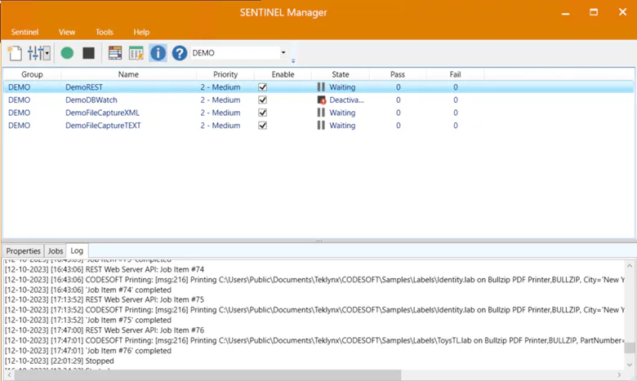Screen dimensions: 637x381
Task: Close the SENTINEL Manager window
Action: coord(622,12)
